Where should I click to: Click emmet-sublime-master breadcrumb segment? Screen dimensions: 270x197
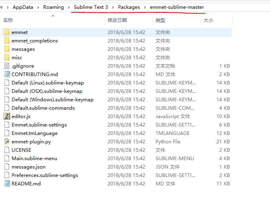click(177, 7)
